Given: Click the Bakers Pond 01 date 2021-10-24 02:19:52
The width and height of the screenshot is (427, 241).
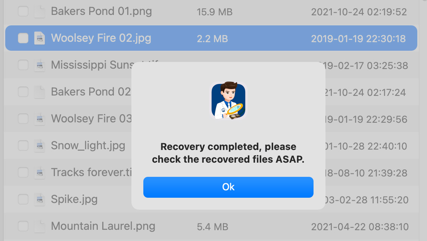Looking at the screenshot, I should tap(359, 12).
